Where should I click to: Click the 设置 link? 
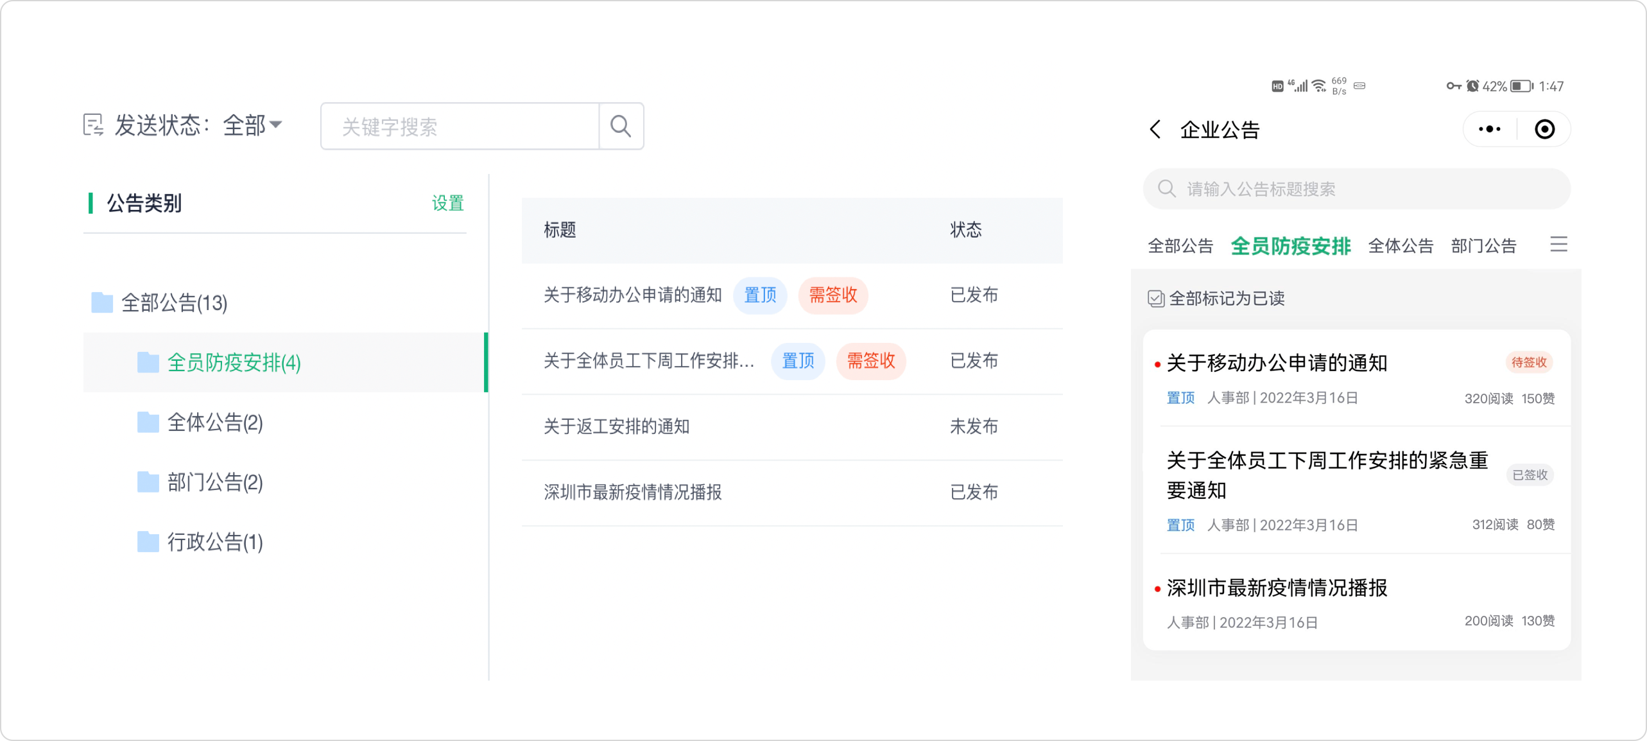[x=447, y=204]
